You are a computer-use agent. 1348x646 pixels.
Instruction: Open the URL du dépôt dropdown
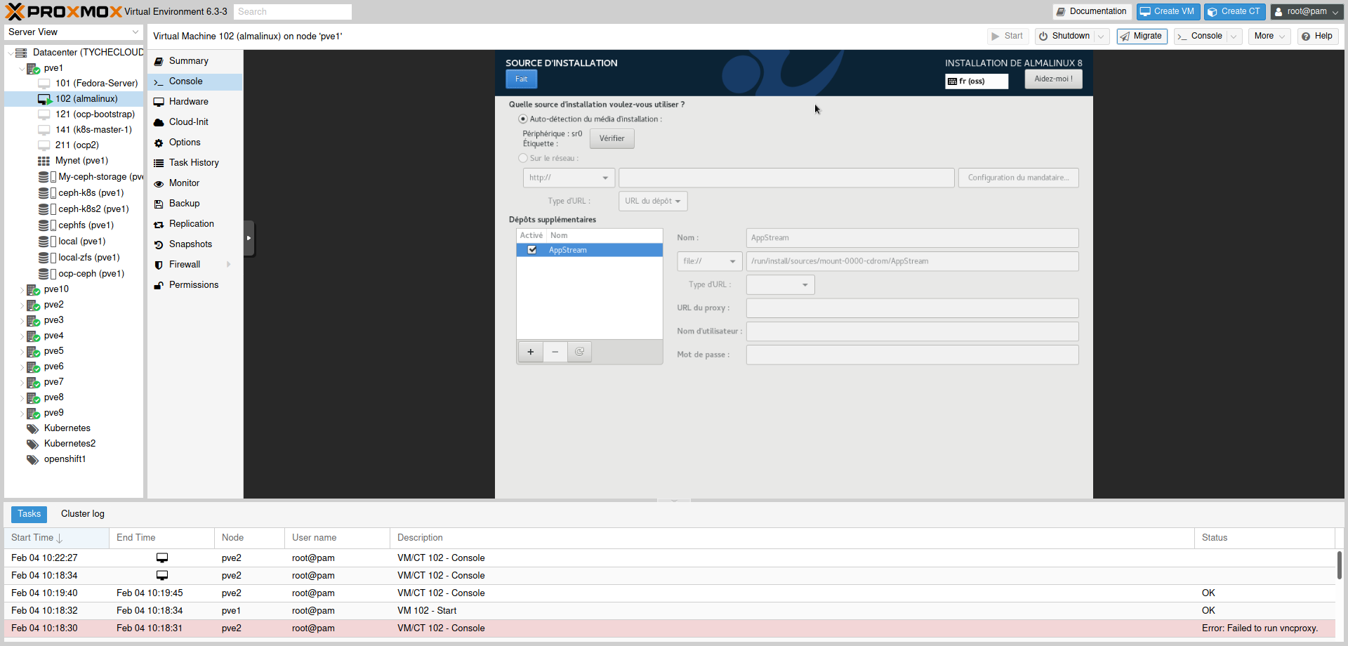(x=653, y=202)
